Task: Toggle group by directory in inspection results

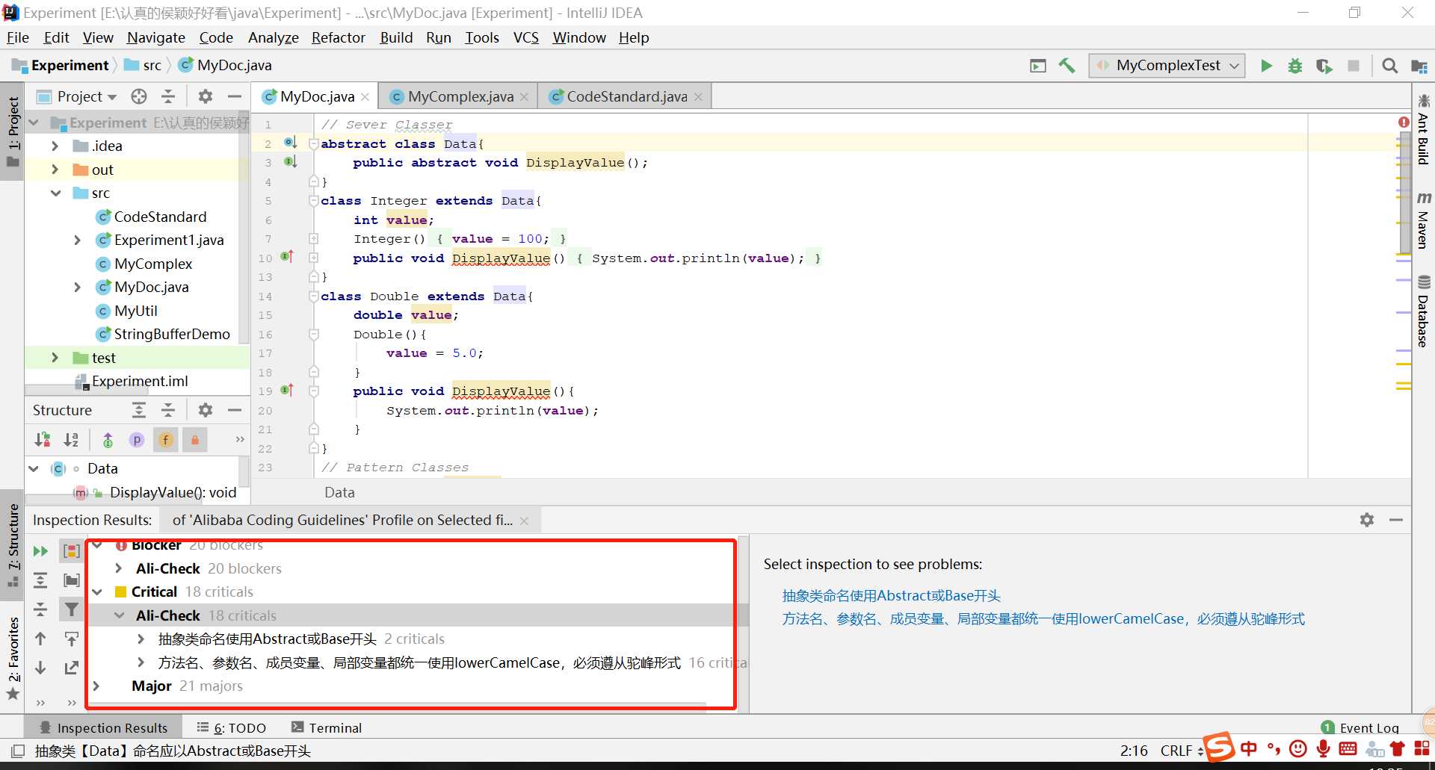Action: (x=71, y=580)
